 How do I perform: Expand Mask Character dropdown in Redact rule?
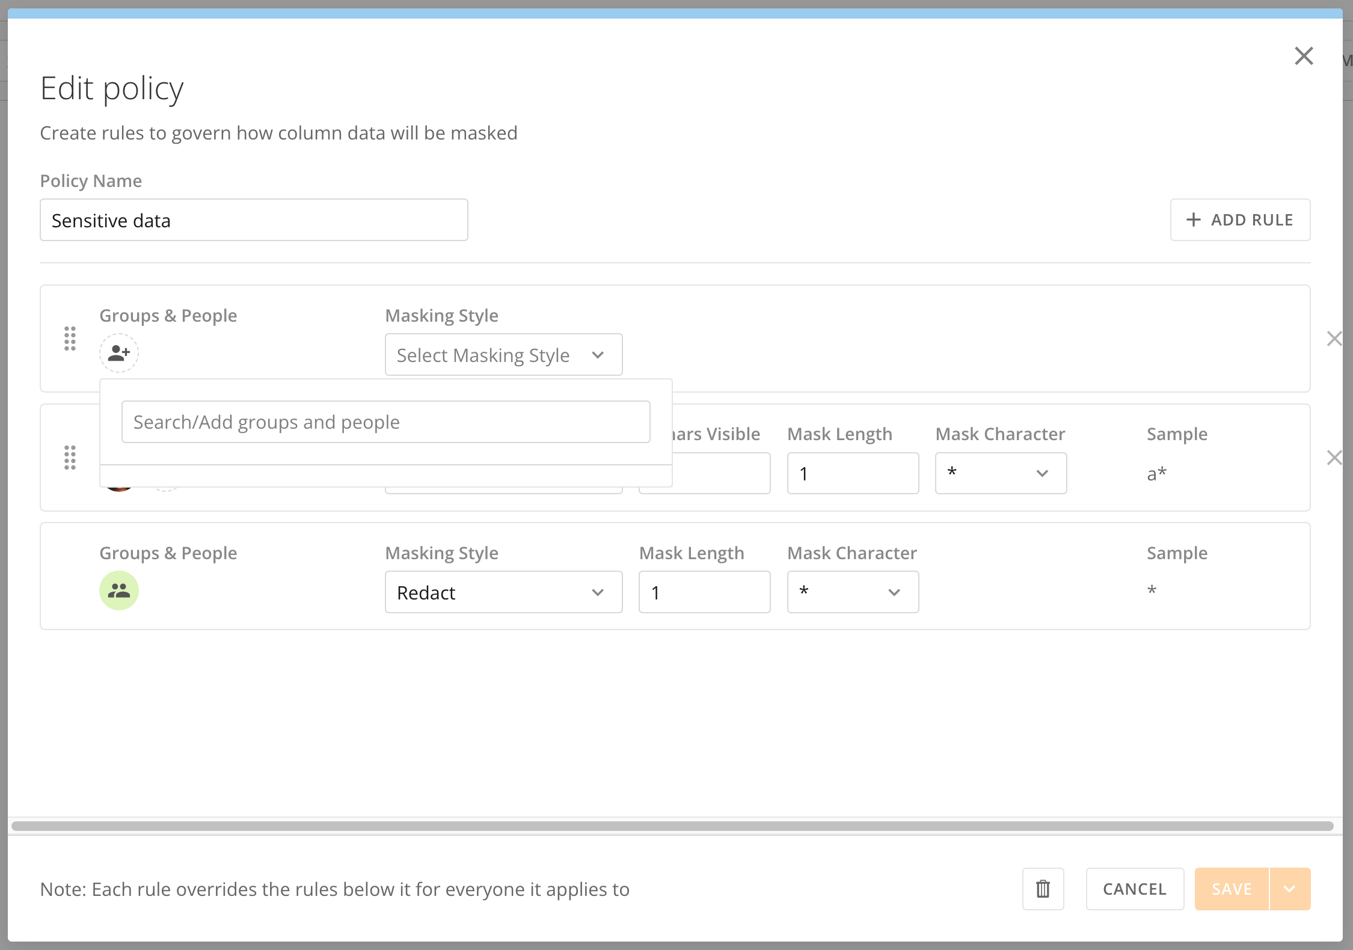point(853,592)
